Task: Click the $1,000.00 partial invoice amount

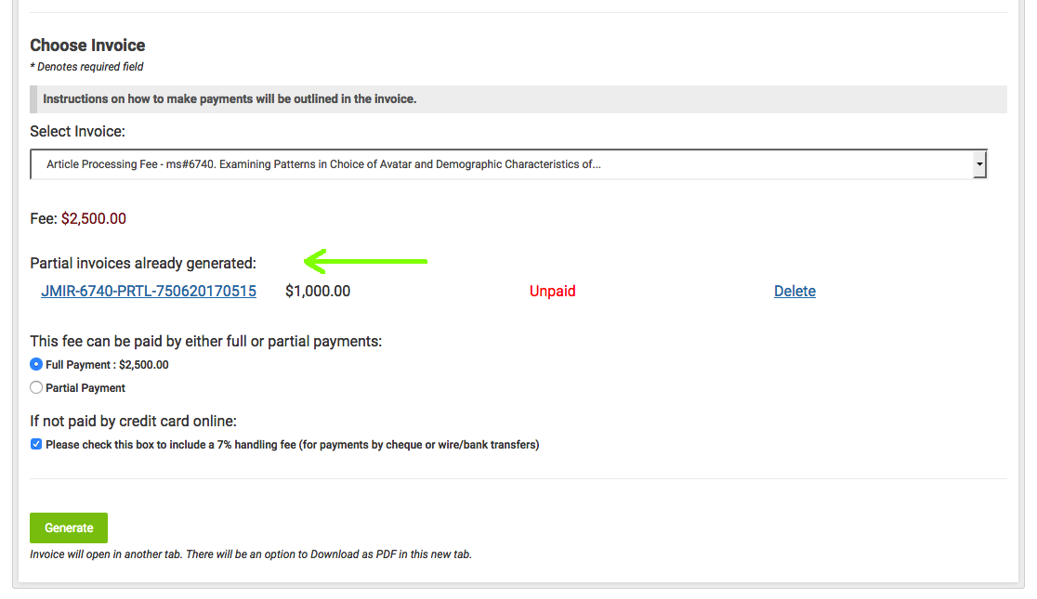Action: click(318, 291)
